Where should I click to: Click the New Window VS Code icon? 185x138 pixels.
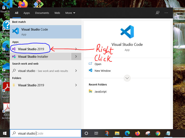pos(91,70)
